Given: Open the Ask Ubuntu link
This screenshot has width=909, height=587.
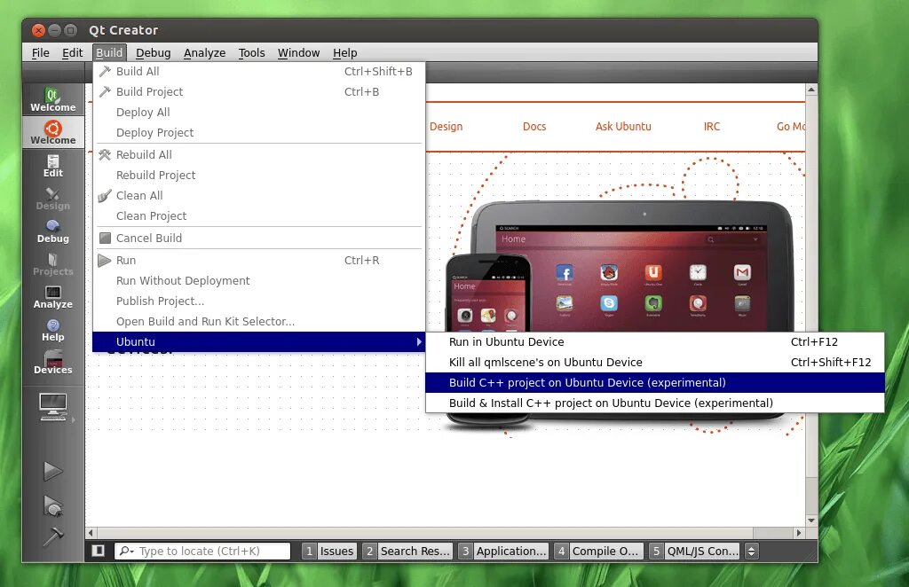Looking at the screenshot, I should [623, 126].
